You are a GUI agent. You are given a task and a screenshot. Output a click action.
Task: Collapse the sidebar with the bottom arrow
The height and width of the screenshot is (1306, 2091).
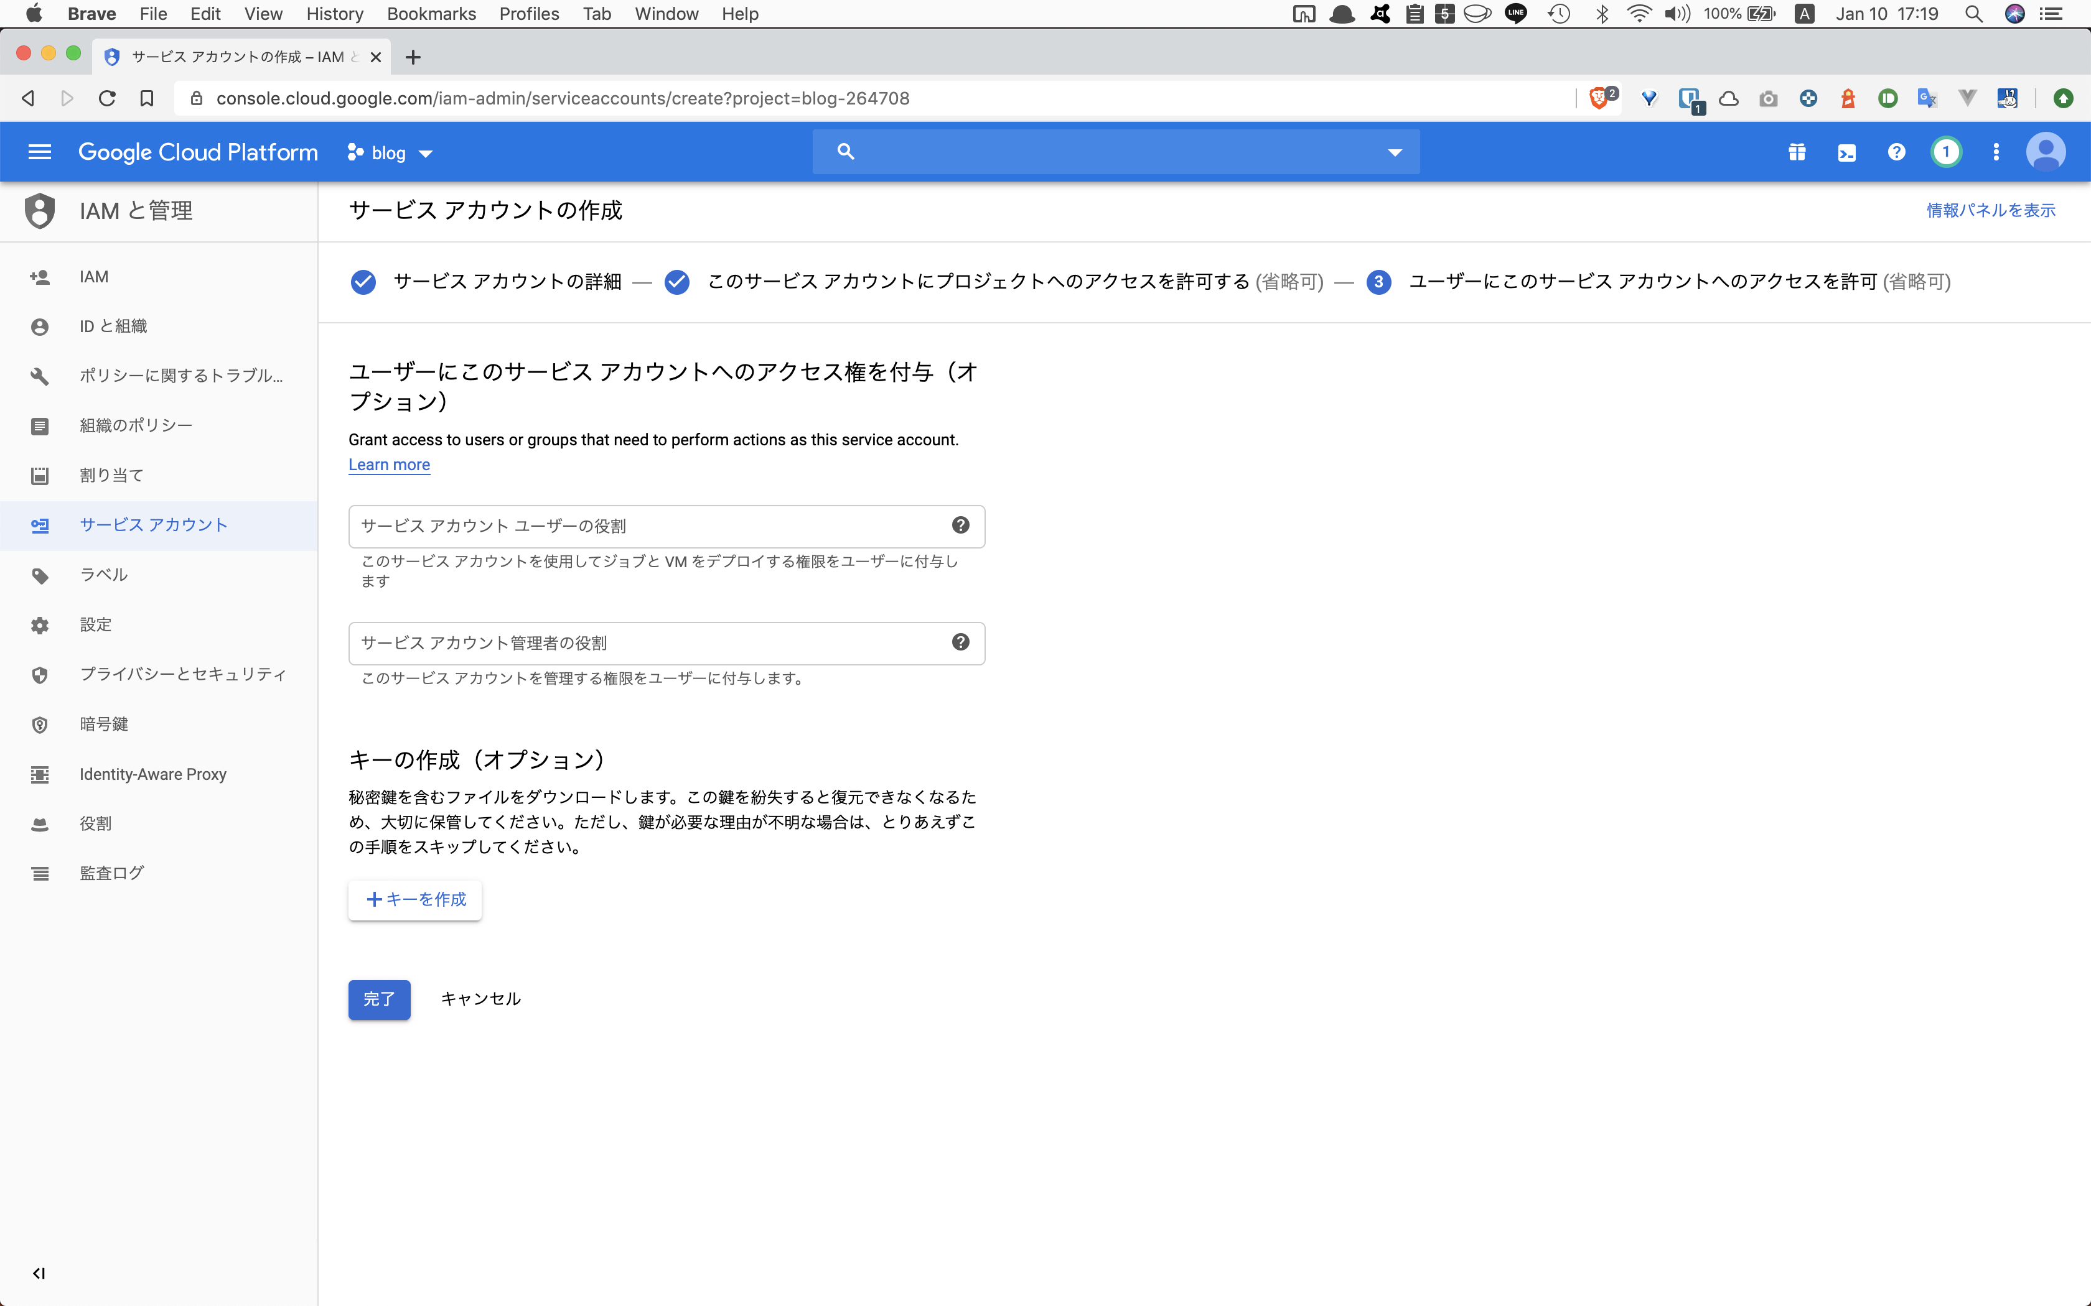coord(39,1272)
